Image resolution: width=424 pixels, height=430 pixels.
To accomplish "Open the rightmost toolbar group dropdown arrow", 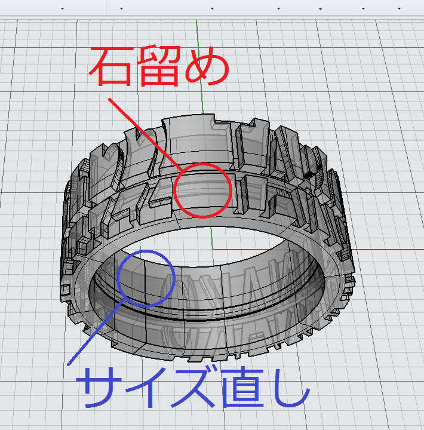I will 399,9.
